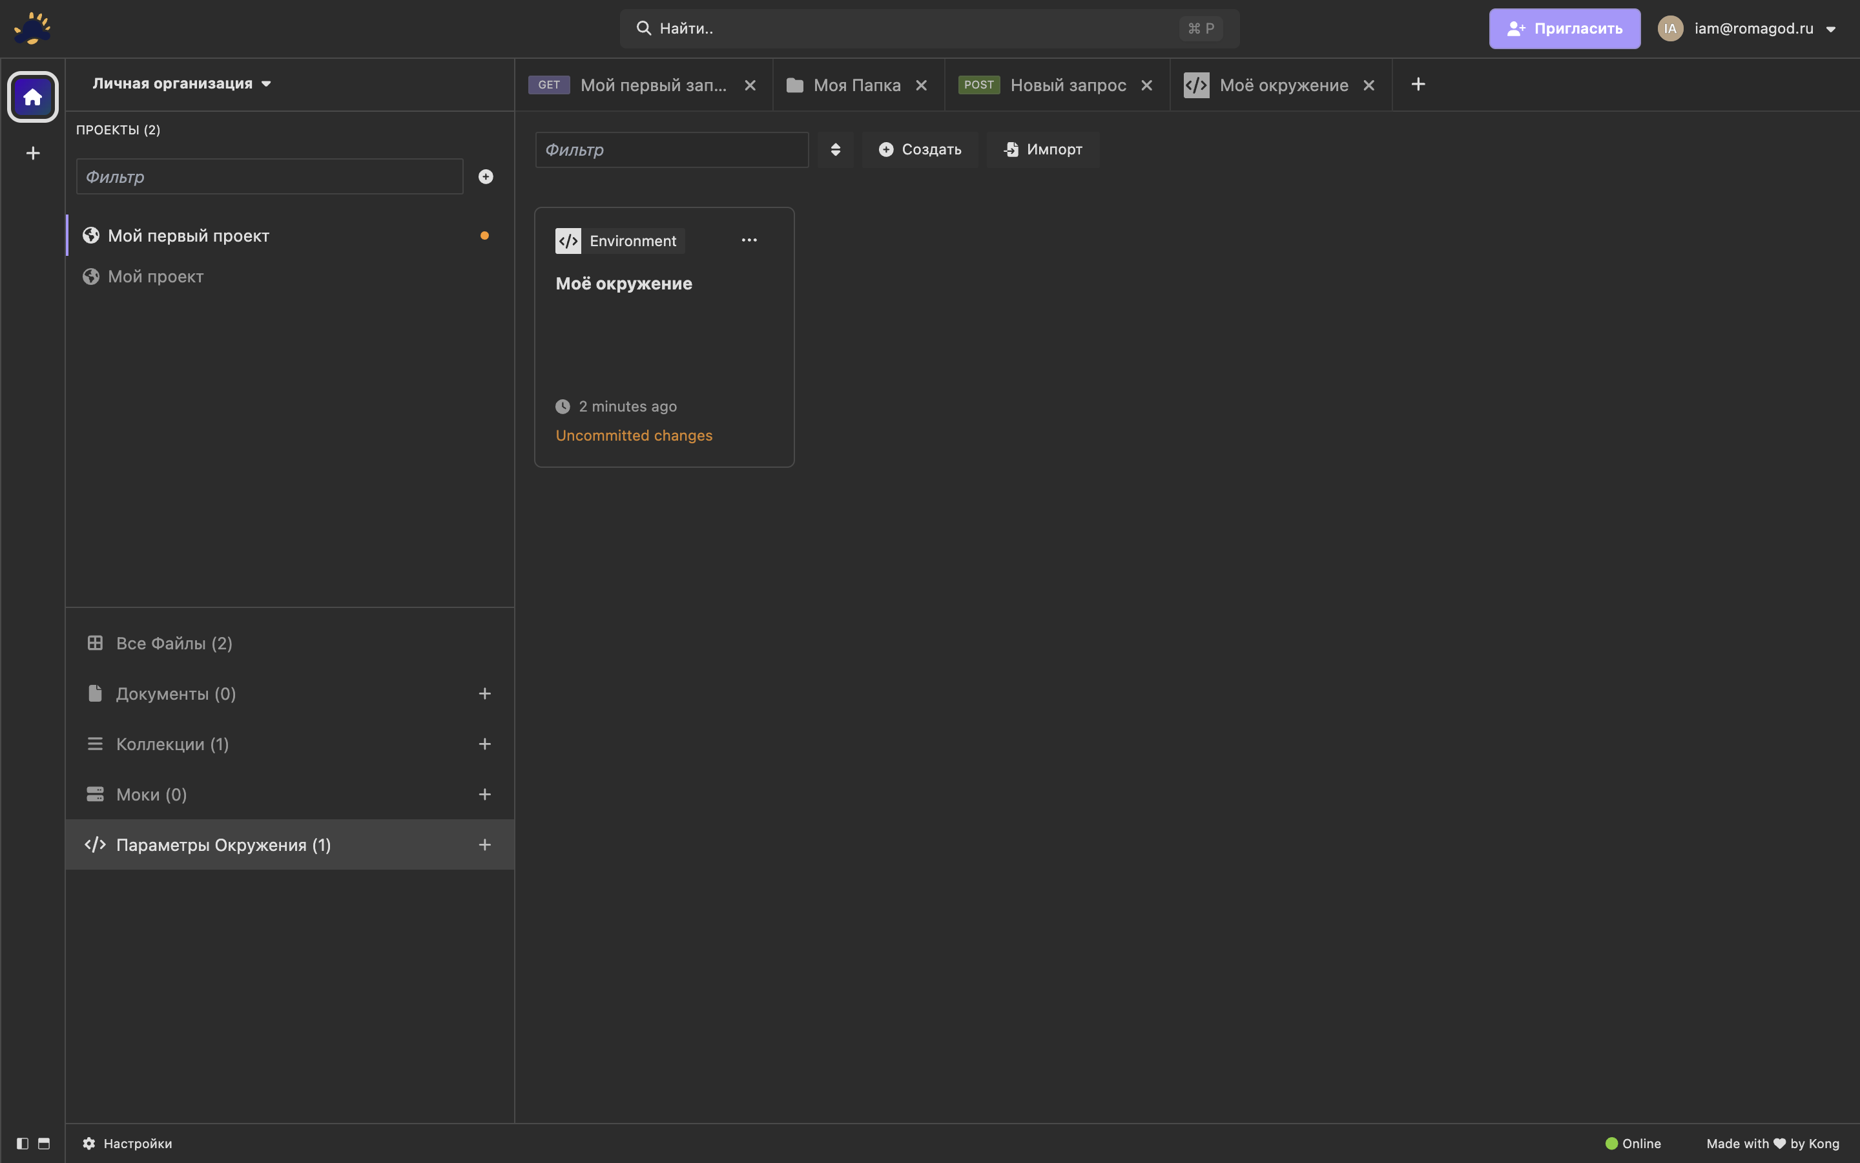1860x1163 pixels.
Task: Switch to the Новый запрос POST tab
Action: click(1067, 85)
